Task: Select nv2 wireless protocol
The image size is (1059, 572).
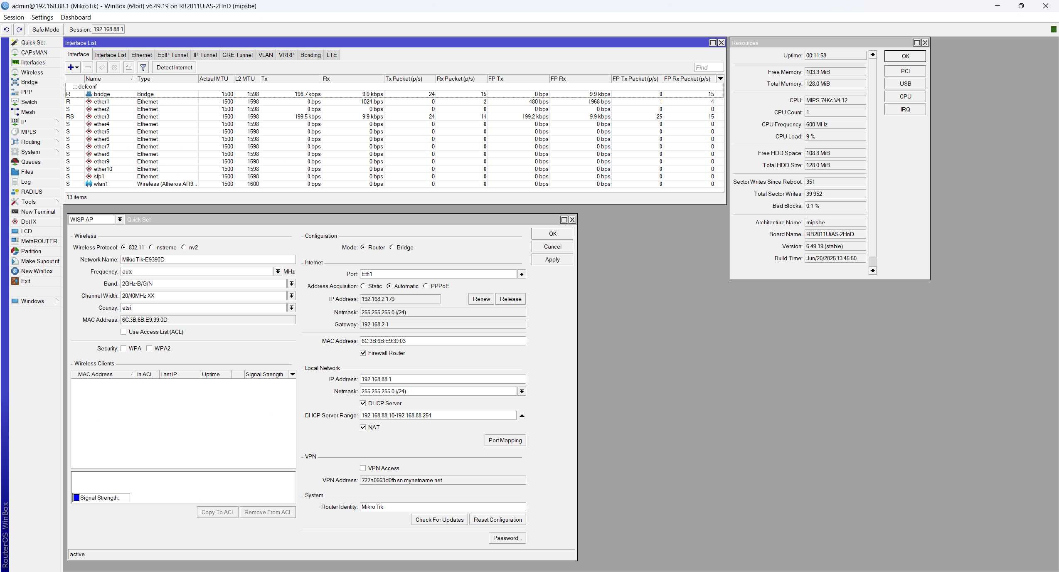Action: pos(184,247)
